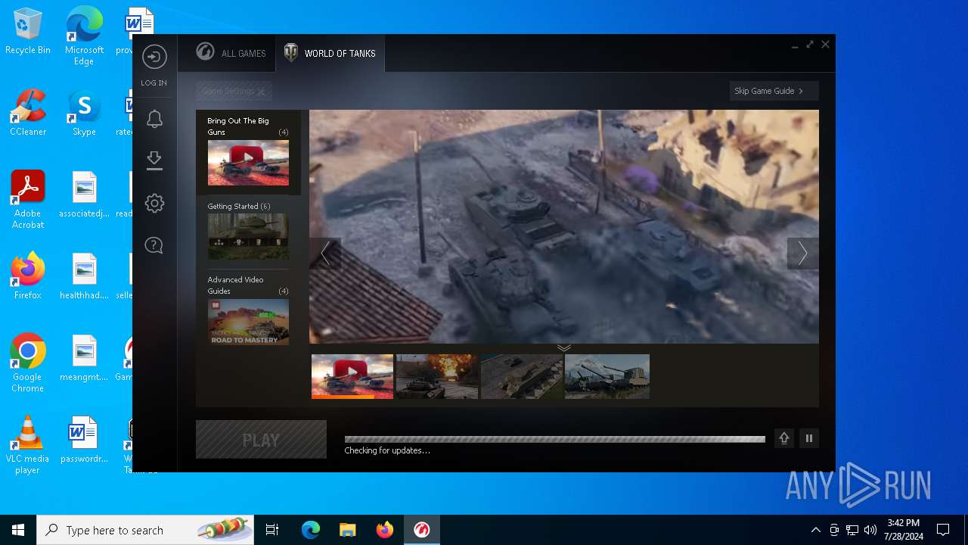Go to next video with right arrow
Screen dimensions: 968x545
(x=802, y=254)
